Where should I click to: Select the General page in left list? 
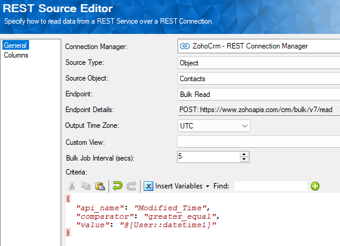15,45
